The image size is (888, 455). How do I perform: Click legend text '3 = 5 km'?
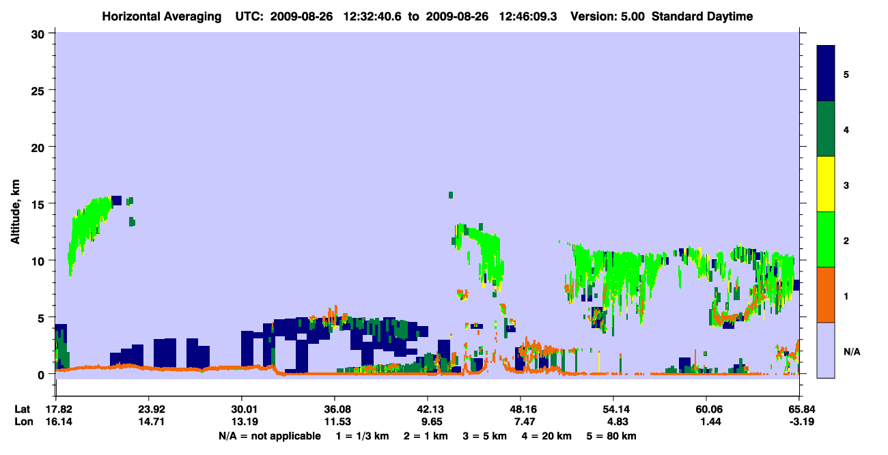[486, 436]
